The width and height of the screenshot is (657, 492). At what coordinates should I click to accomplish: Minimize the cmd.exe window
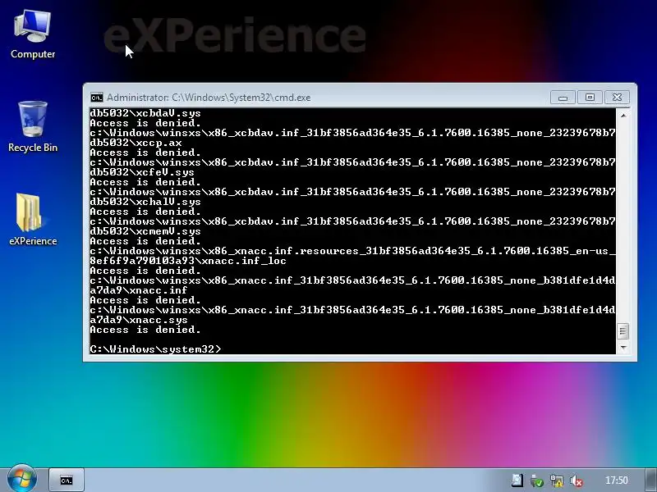coord(563,98)
